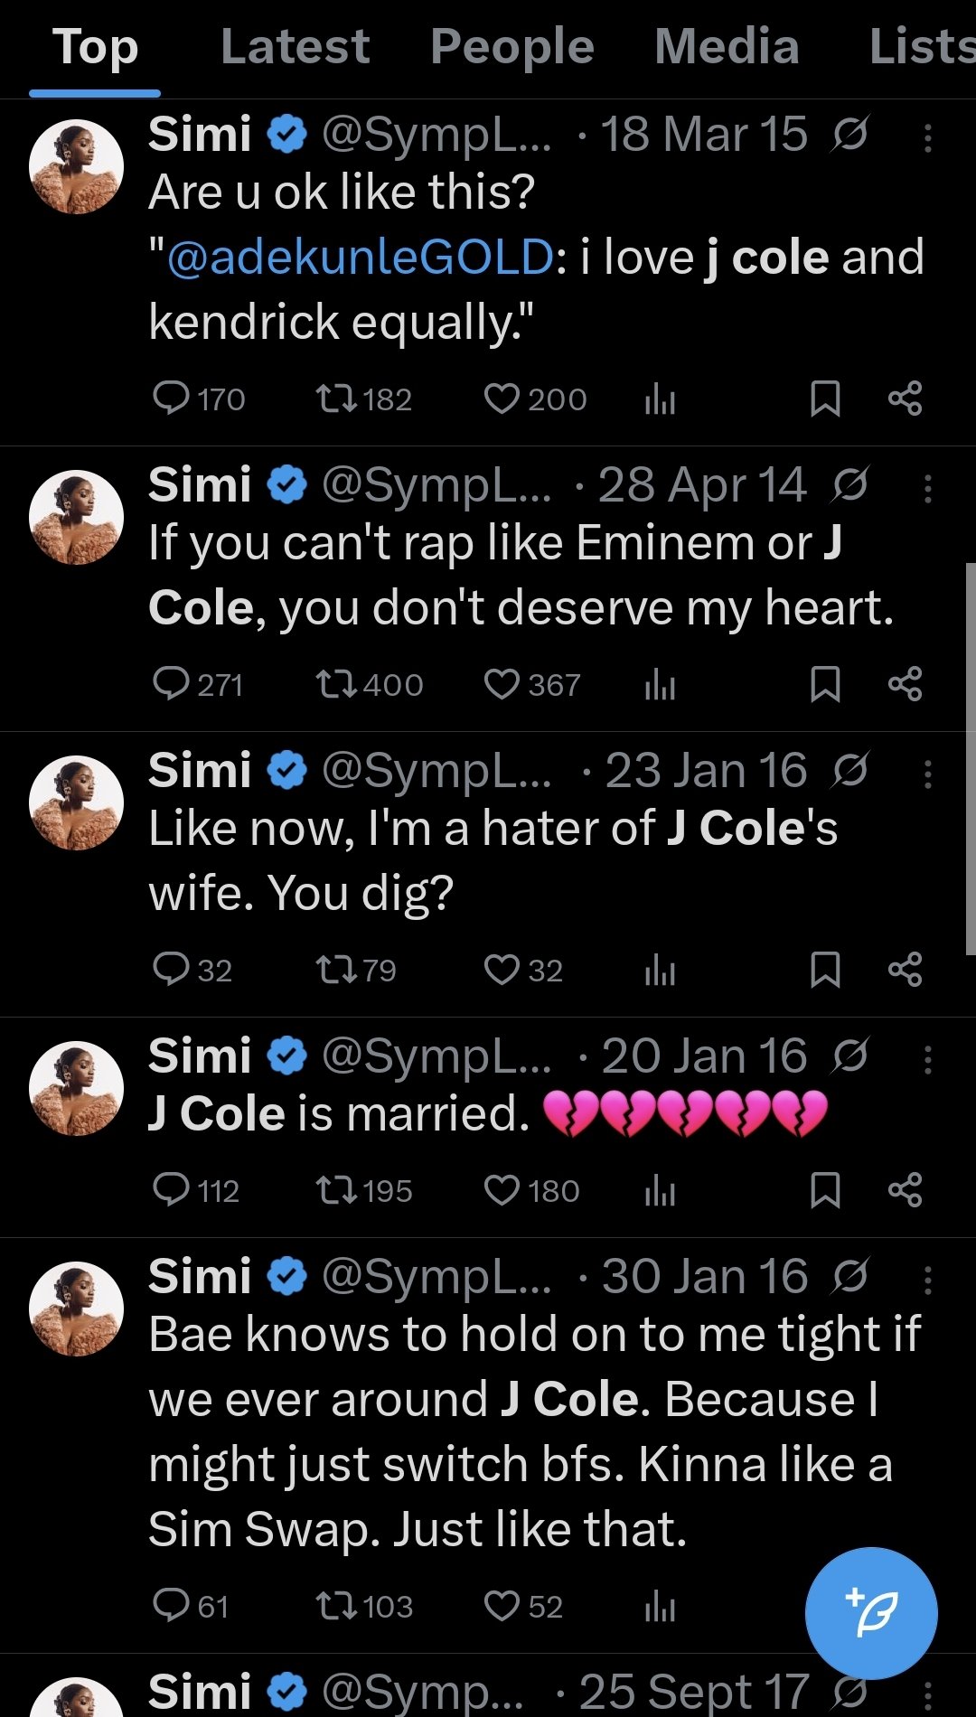Image resolution: width=976 pixels, height=1717 pixels.
Task: Bookmark the Eminem or J Cole tweet
Action: click(825, 684)
